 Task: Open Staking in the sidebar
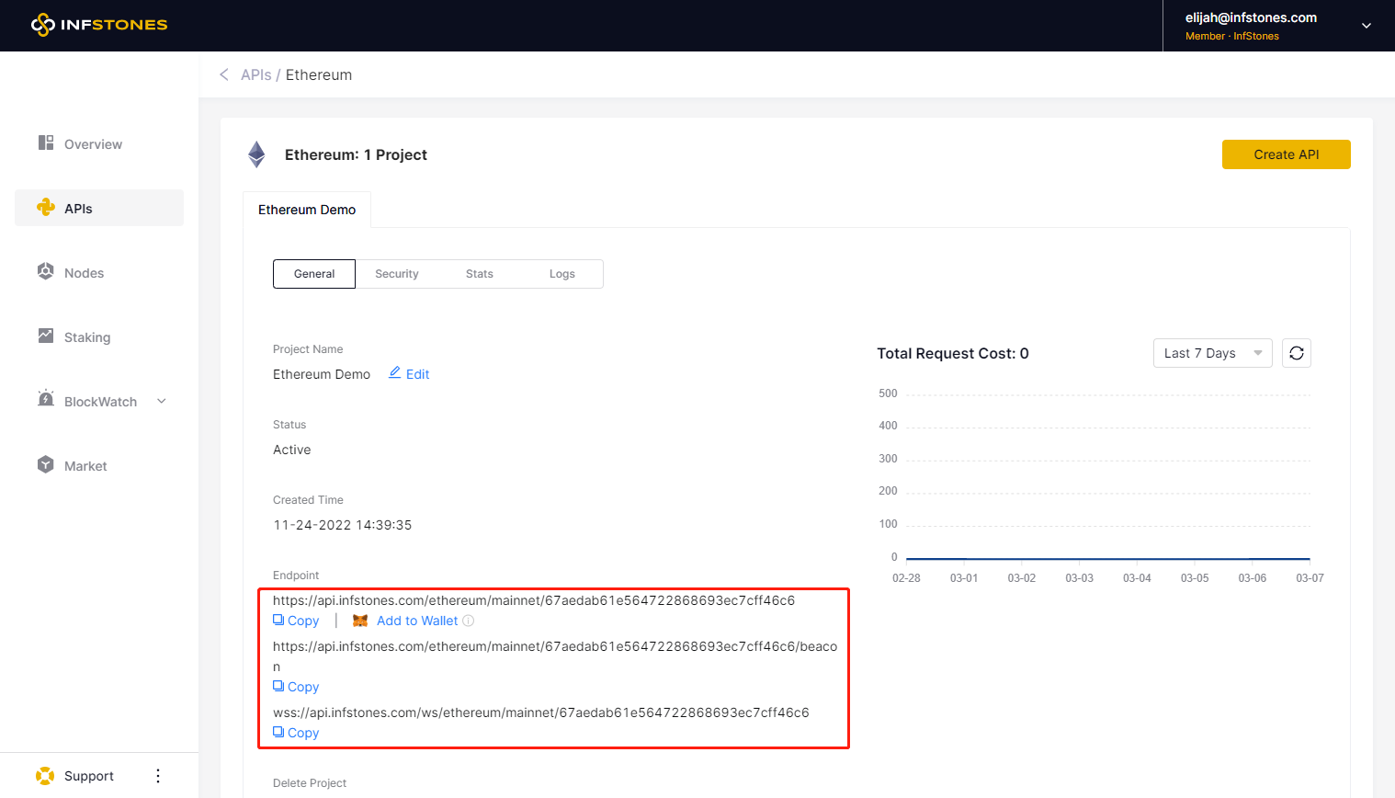click(99, 336)
